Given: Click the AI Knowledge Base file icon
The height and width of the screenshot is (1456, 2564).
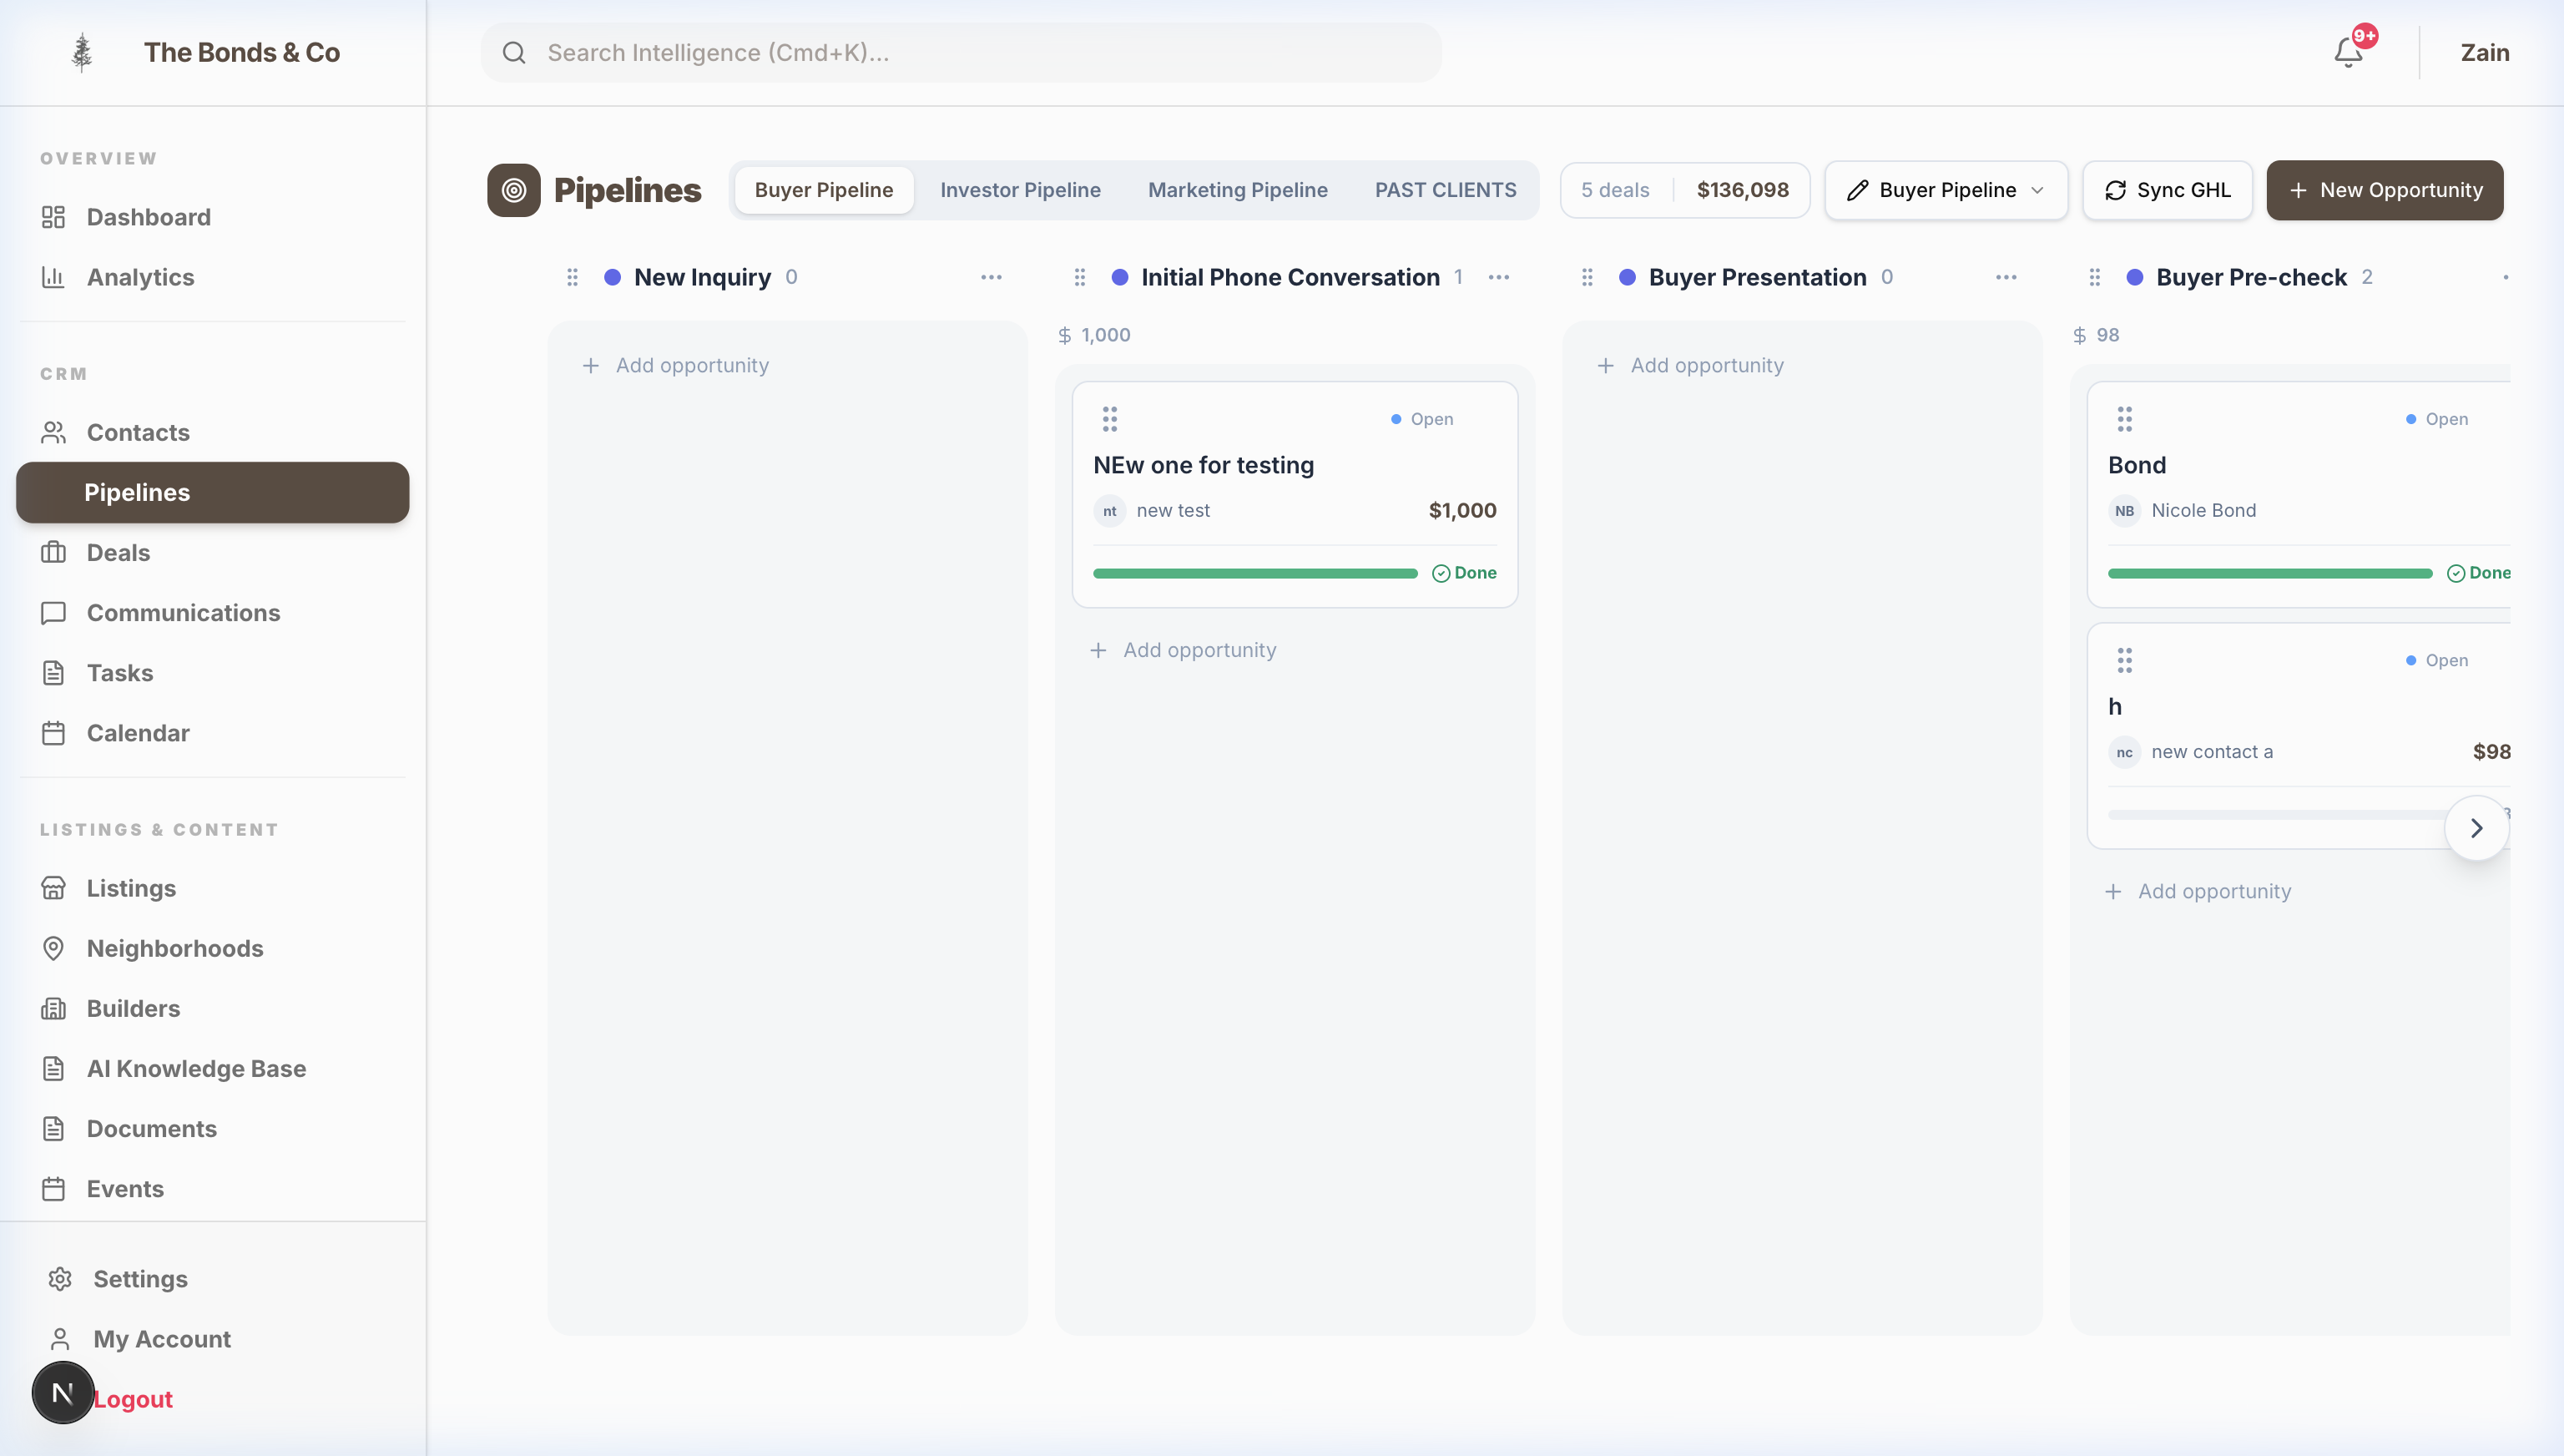Looking at the screenshot, I should point(53,1067).
